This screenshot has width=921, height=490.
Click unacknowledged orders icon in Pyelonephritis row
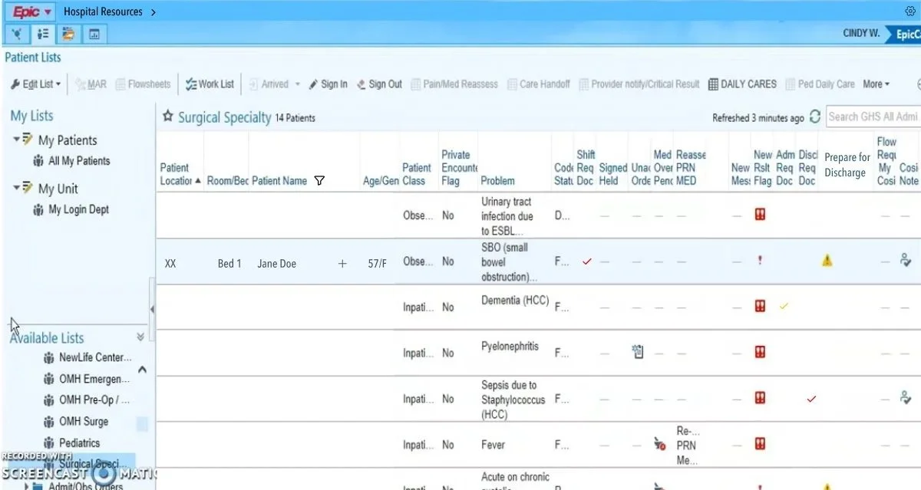(x=637, y=352)
